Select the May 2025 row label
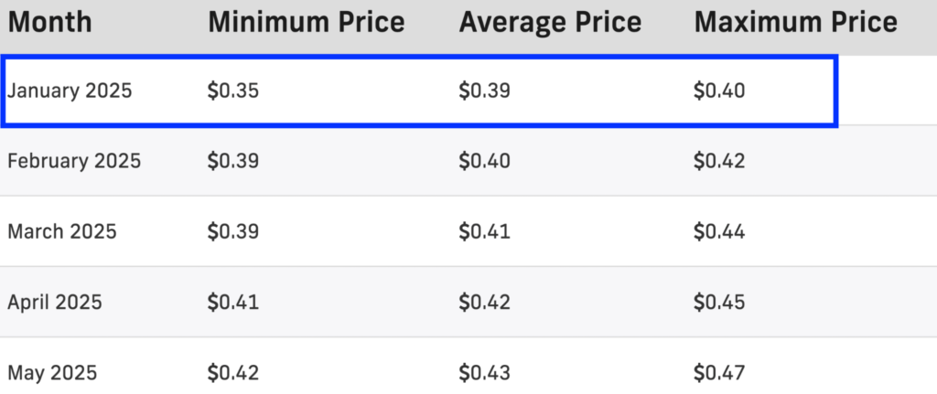 [x=52, y=373]
